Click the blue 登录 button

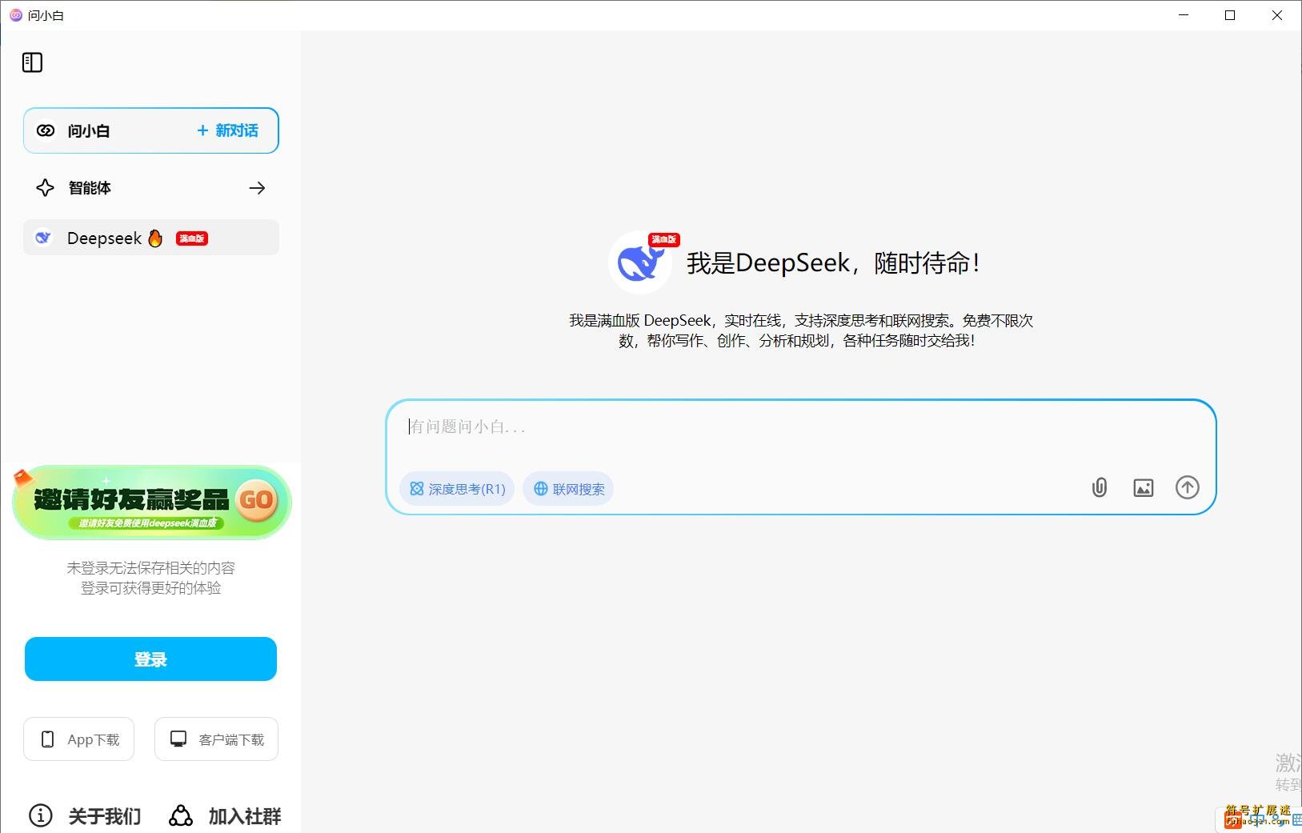coord(151,659)
